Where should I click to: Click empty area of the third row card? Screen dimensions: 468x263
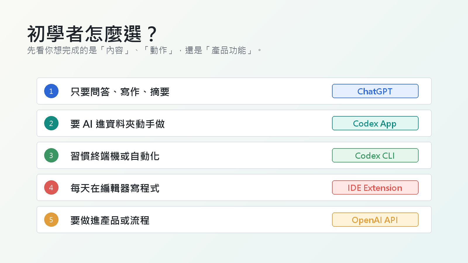[249, 155]
